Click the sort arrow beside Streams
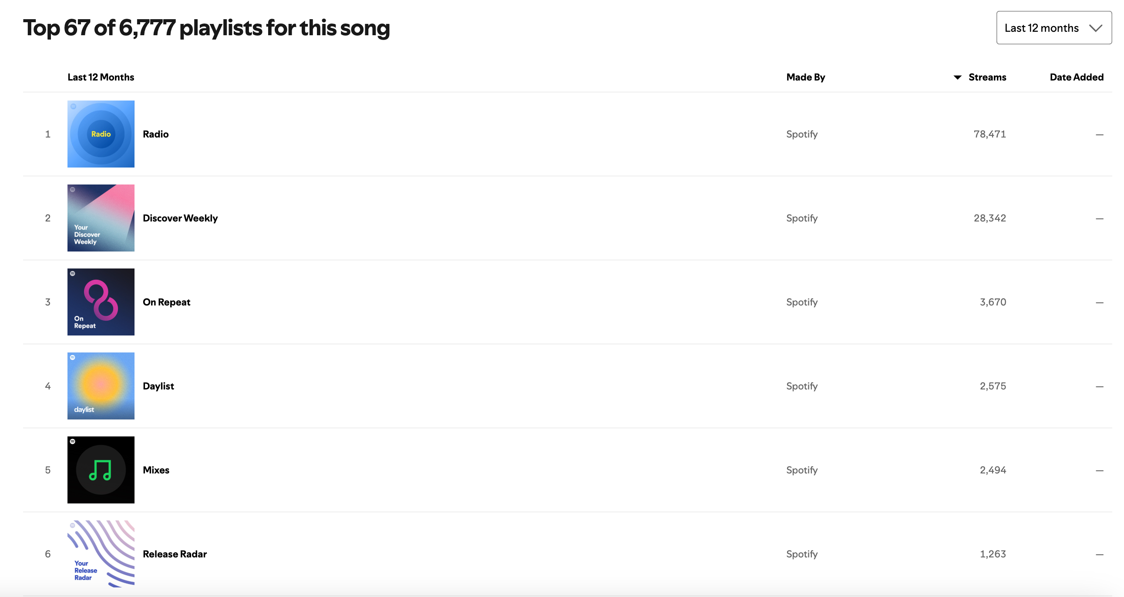 click(x=957, y=77)
